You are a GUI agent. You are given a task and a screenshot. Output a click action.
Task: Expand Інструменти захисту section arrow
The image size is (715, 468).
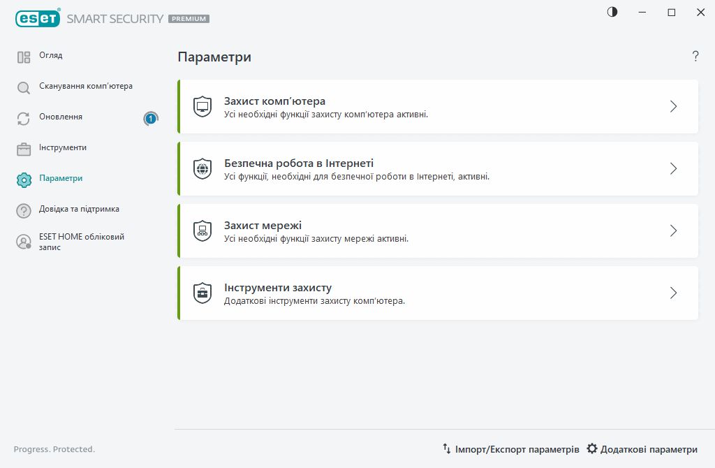pyautogui.click(x=673, y=293)
